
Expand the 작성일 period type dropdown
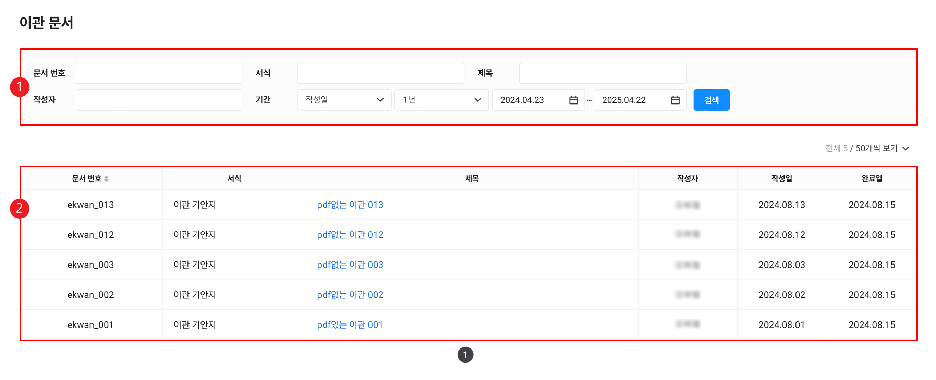344,100
